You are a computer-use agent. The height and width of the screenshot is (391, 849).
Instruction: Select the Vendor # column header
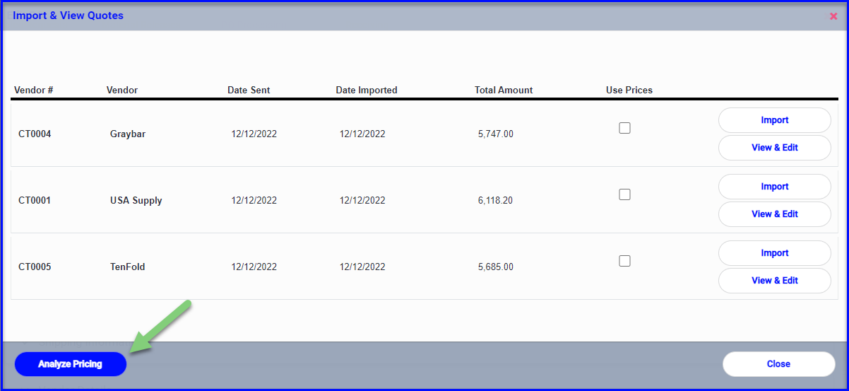(34, 90)
